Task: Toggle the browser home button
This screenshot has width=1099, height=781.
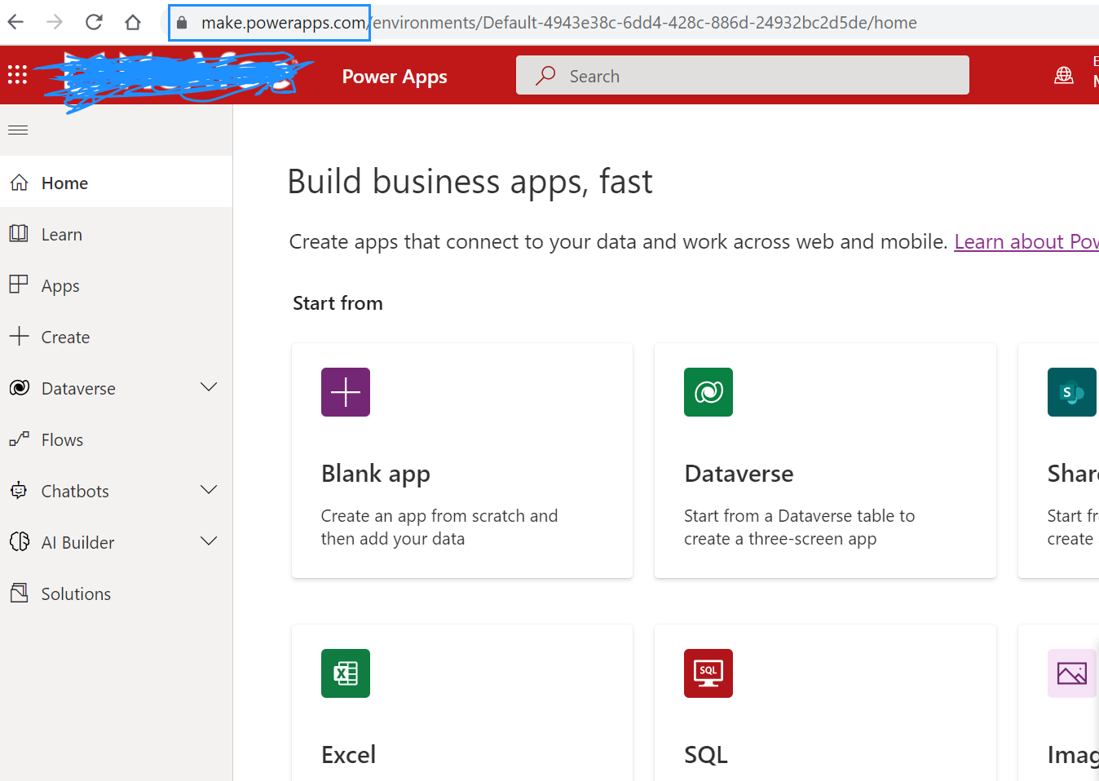Action: point(133,22)
